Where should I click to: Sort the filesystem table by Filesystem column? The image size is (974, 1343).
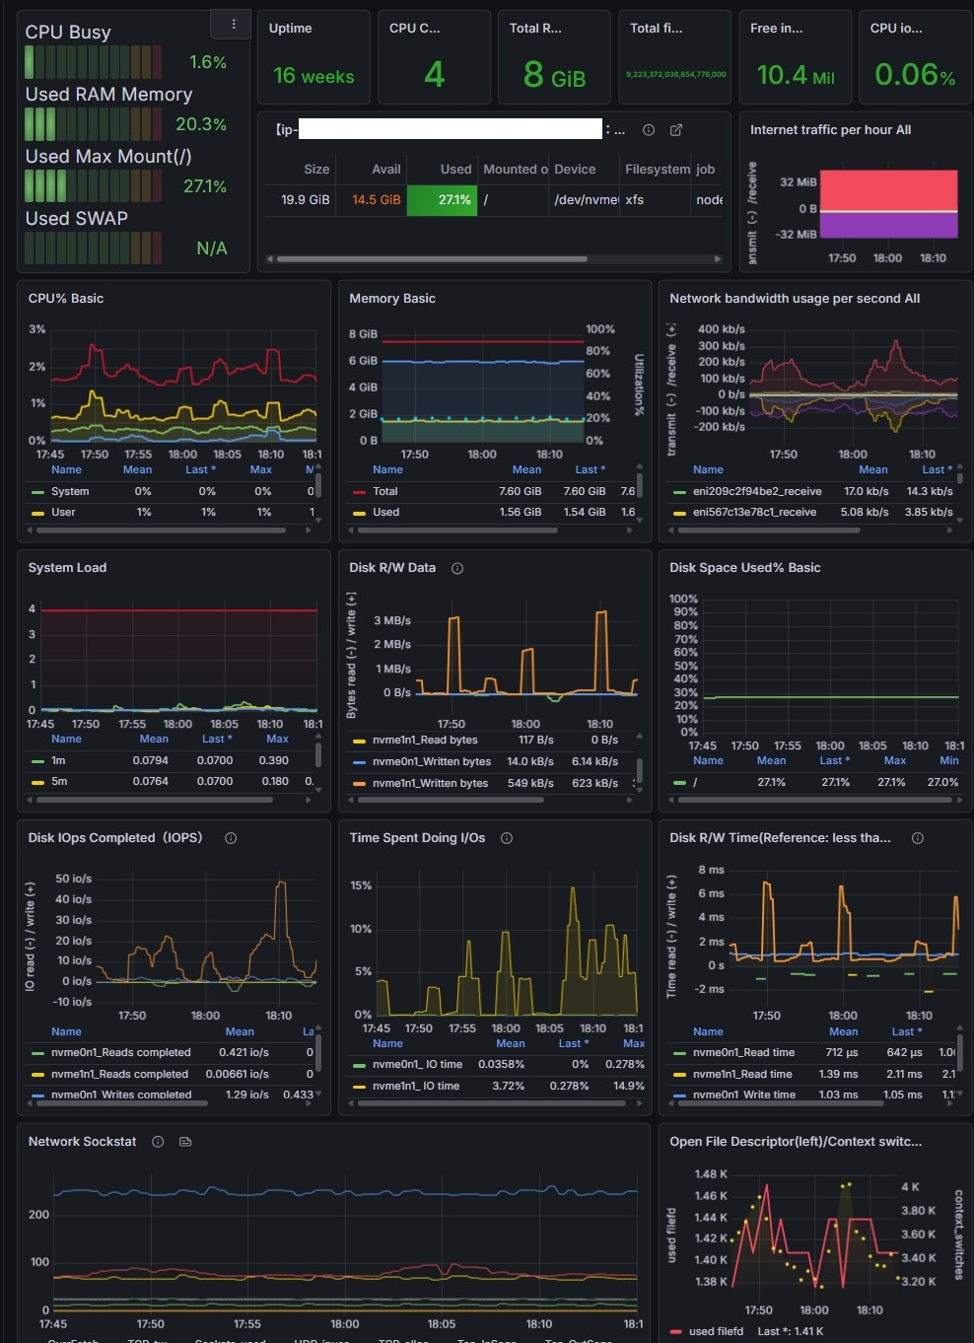click(x=658, y=170)
